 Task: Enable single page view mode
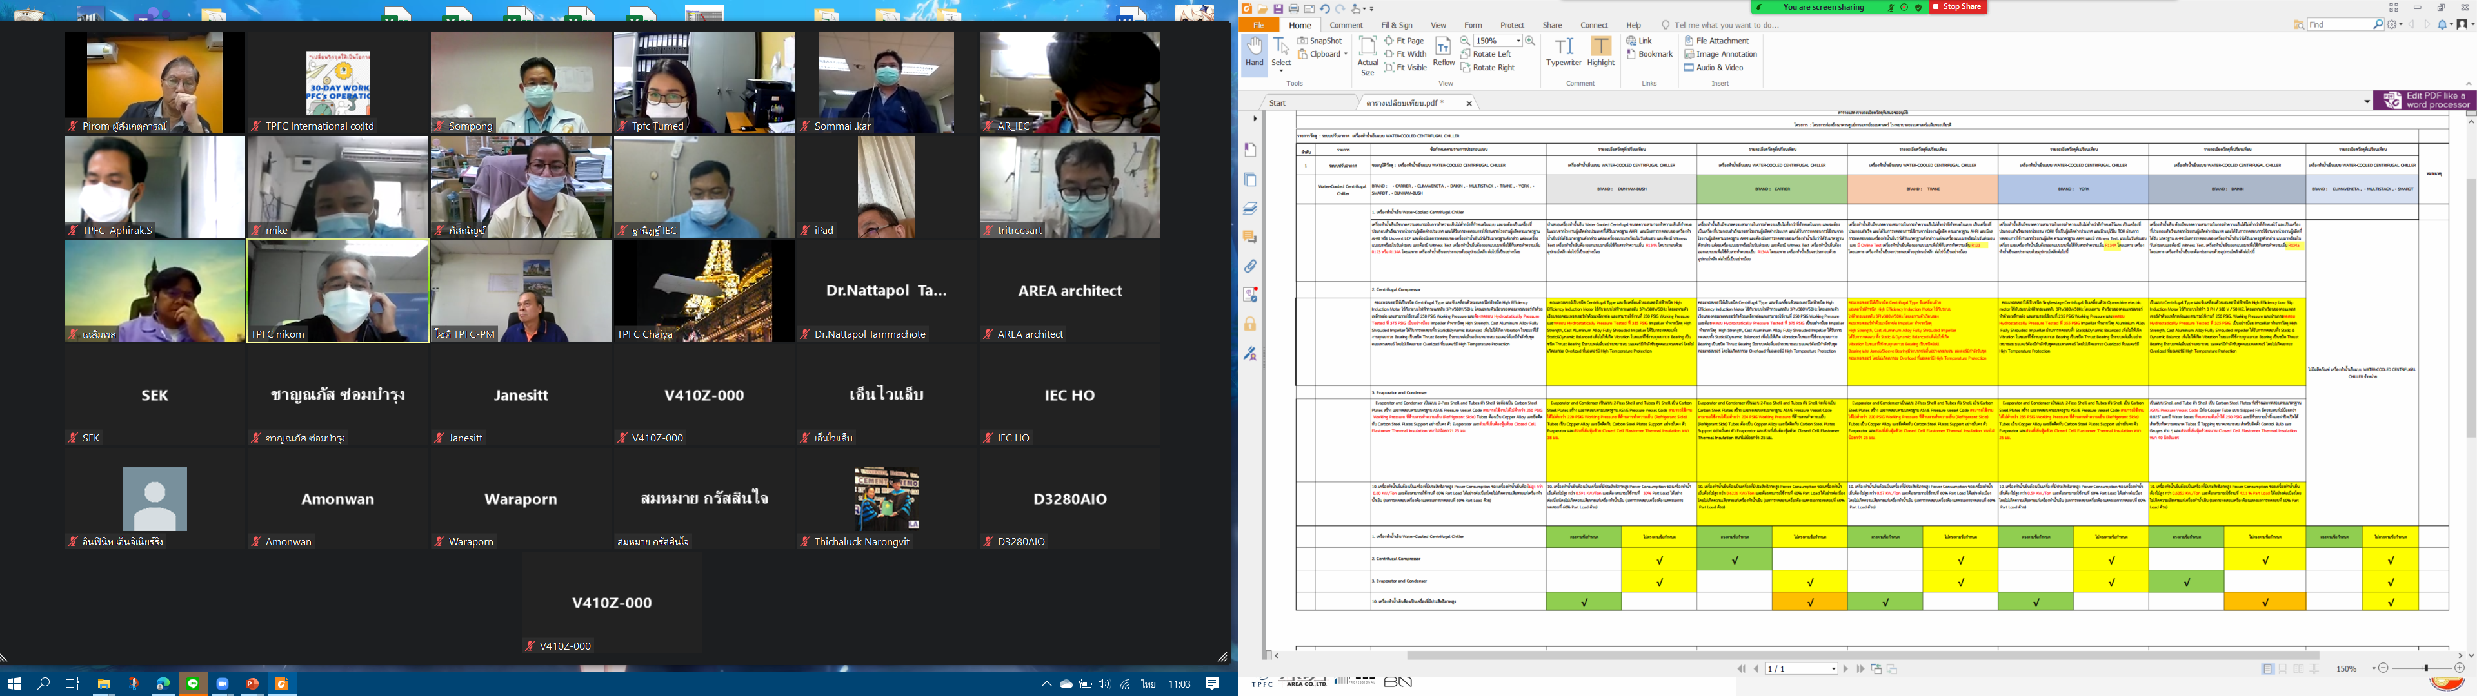[2267, 669]
